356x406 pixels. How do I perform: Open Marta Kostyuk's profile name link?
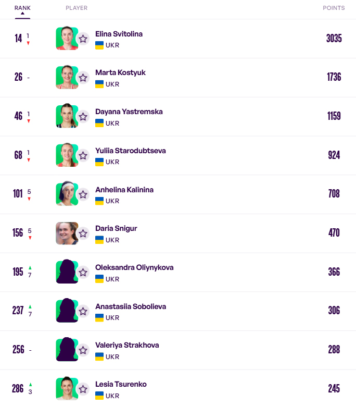click(x=120, y=72)
